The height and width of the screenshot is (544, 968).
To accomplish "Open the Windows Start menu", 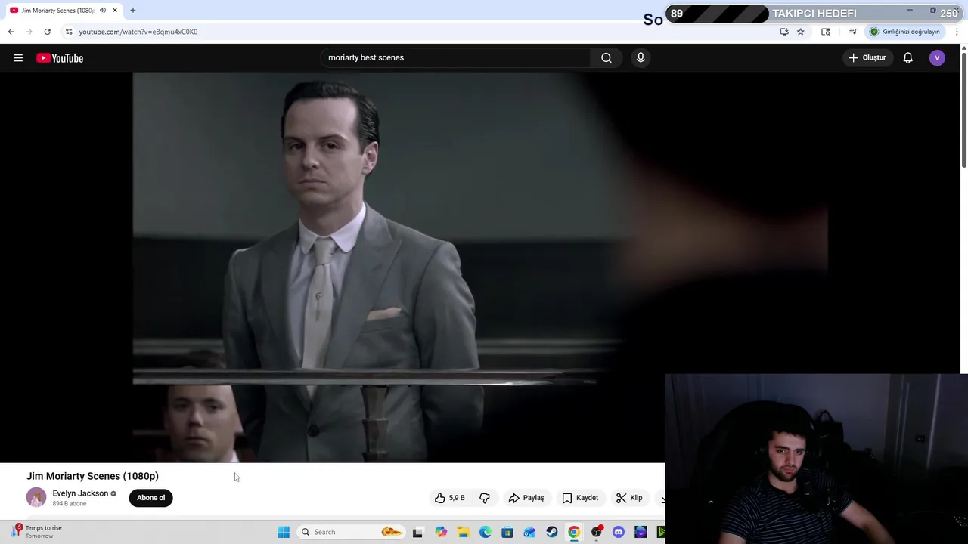I will click(284, 532).
